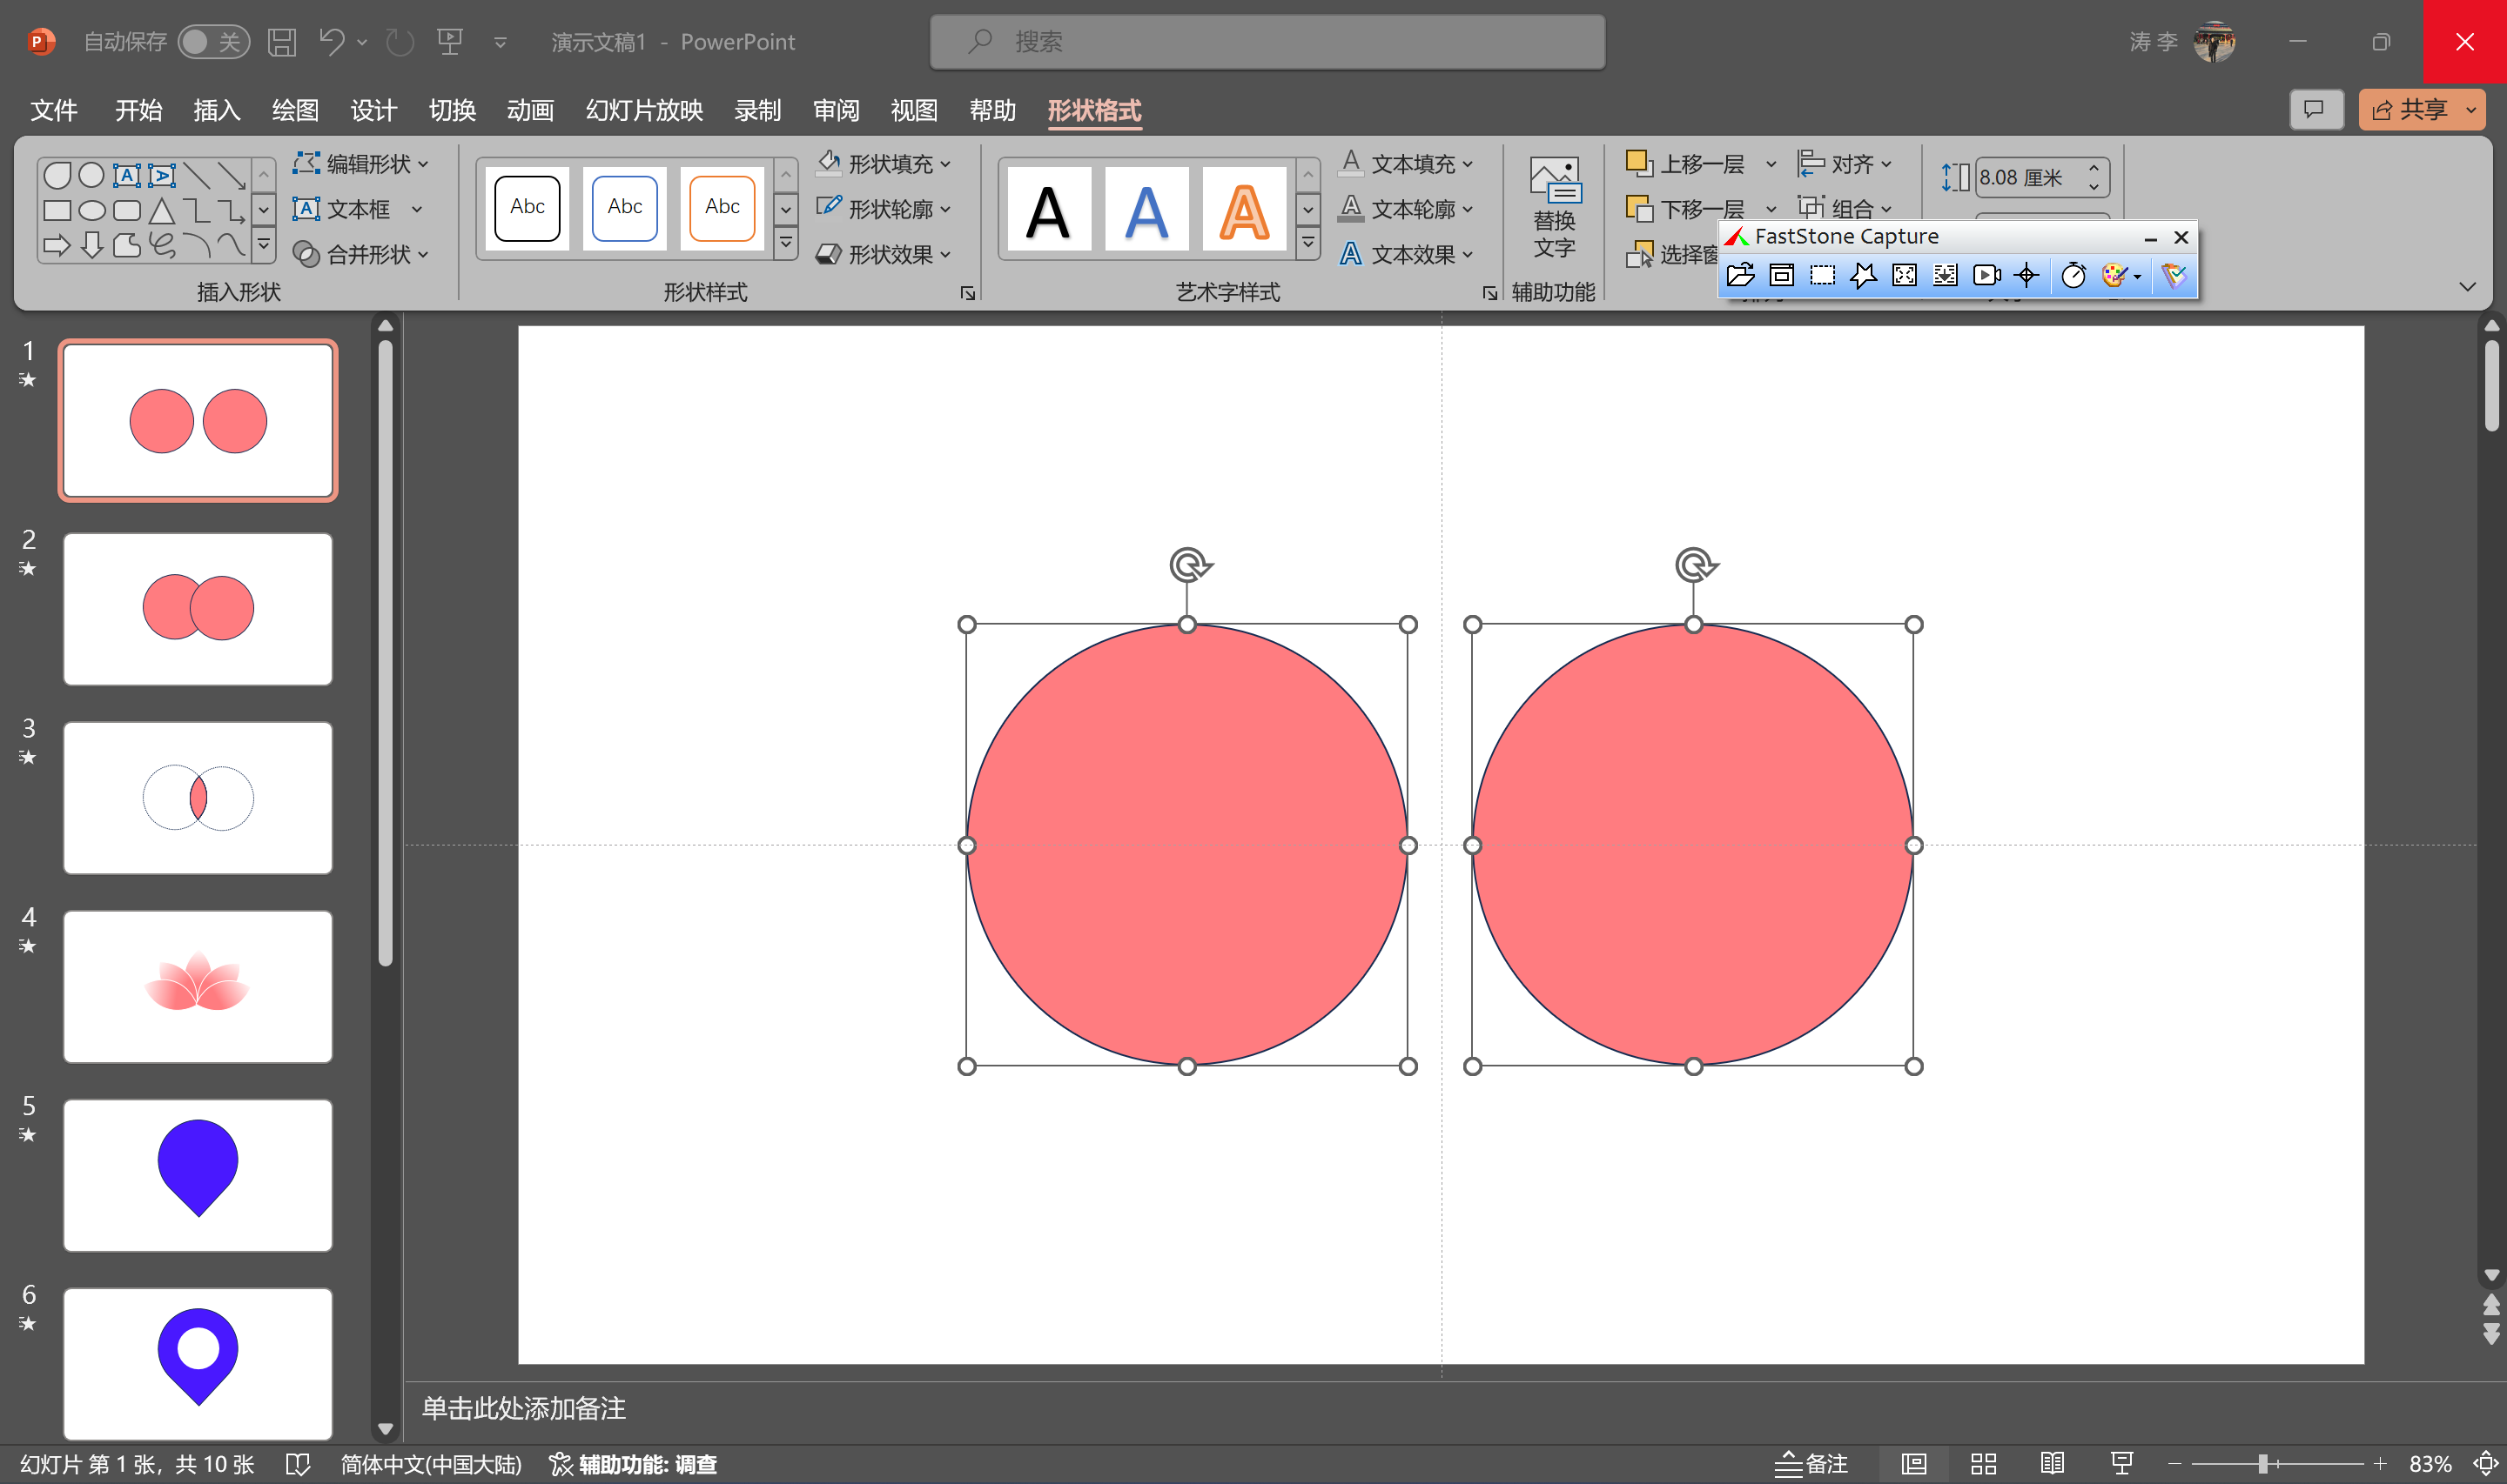
Task: Open FastStone settings checklist icon
Action: 2174,275
